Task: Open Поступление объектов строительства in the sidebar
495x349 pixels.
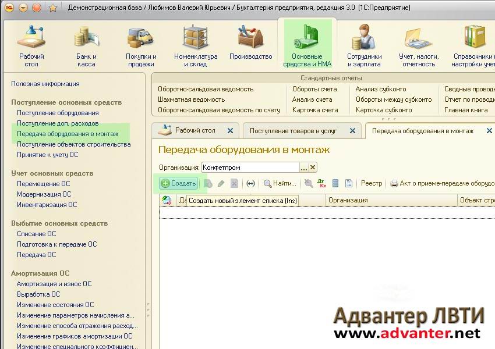Action: (x=73, y=144)
